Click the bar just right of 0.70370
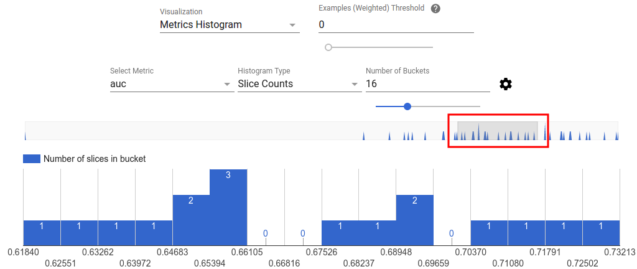The width and height of the screenshot is (637, 269). pos(489,232)
